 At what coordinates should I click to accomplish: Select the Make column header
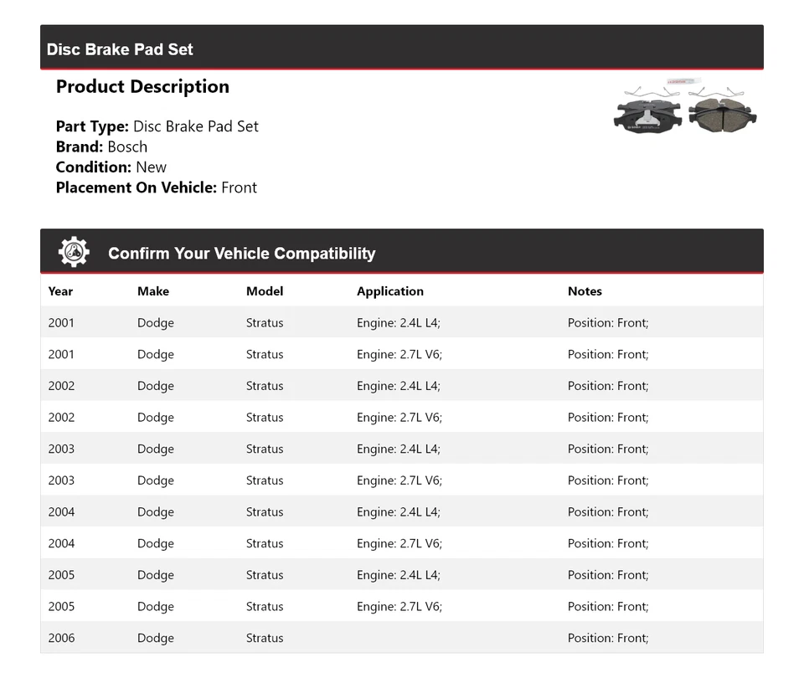153,291
